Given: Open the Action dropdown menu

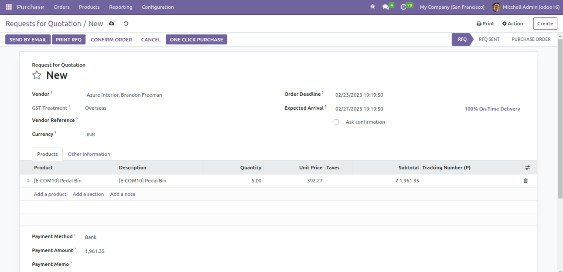Looking at the screenshot, I should (512, 24).
